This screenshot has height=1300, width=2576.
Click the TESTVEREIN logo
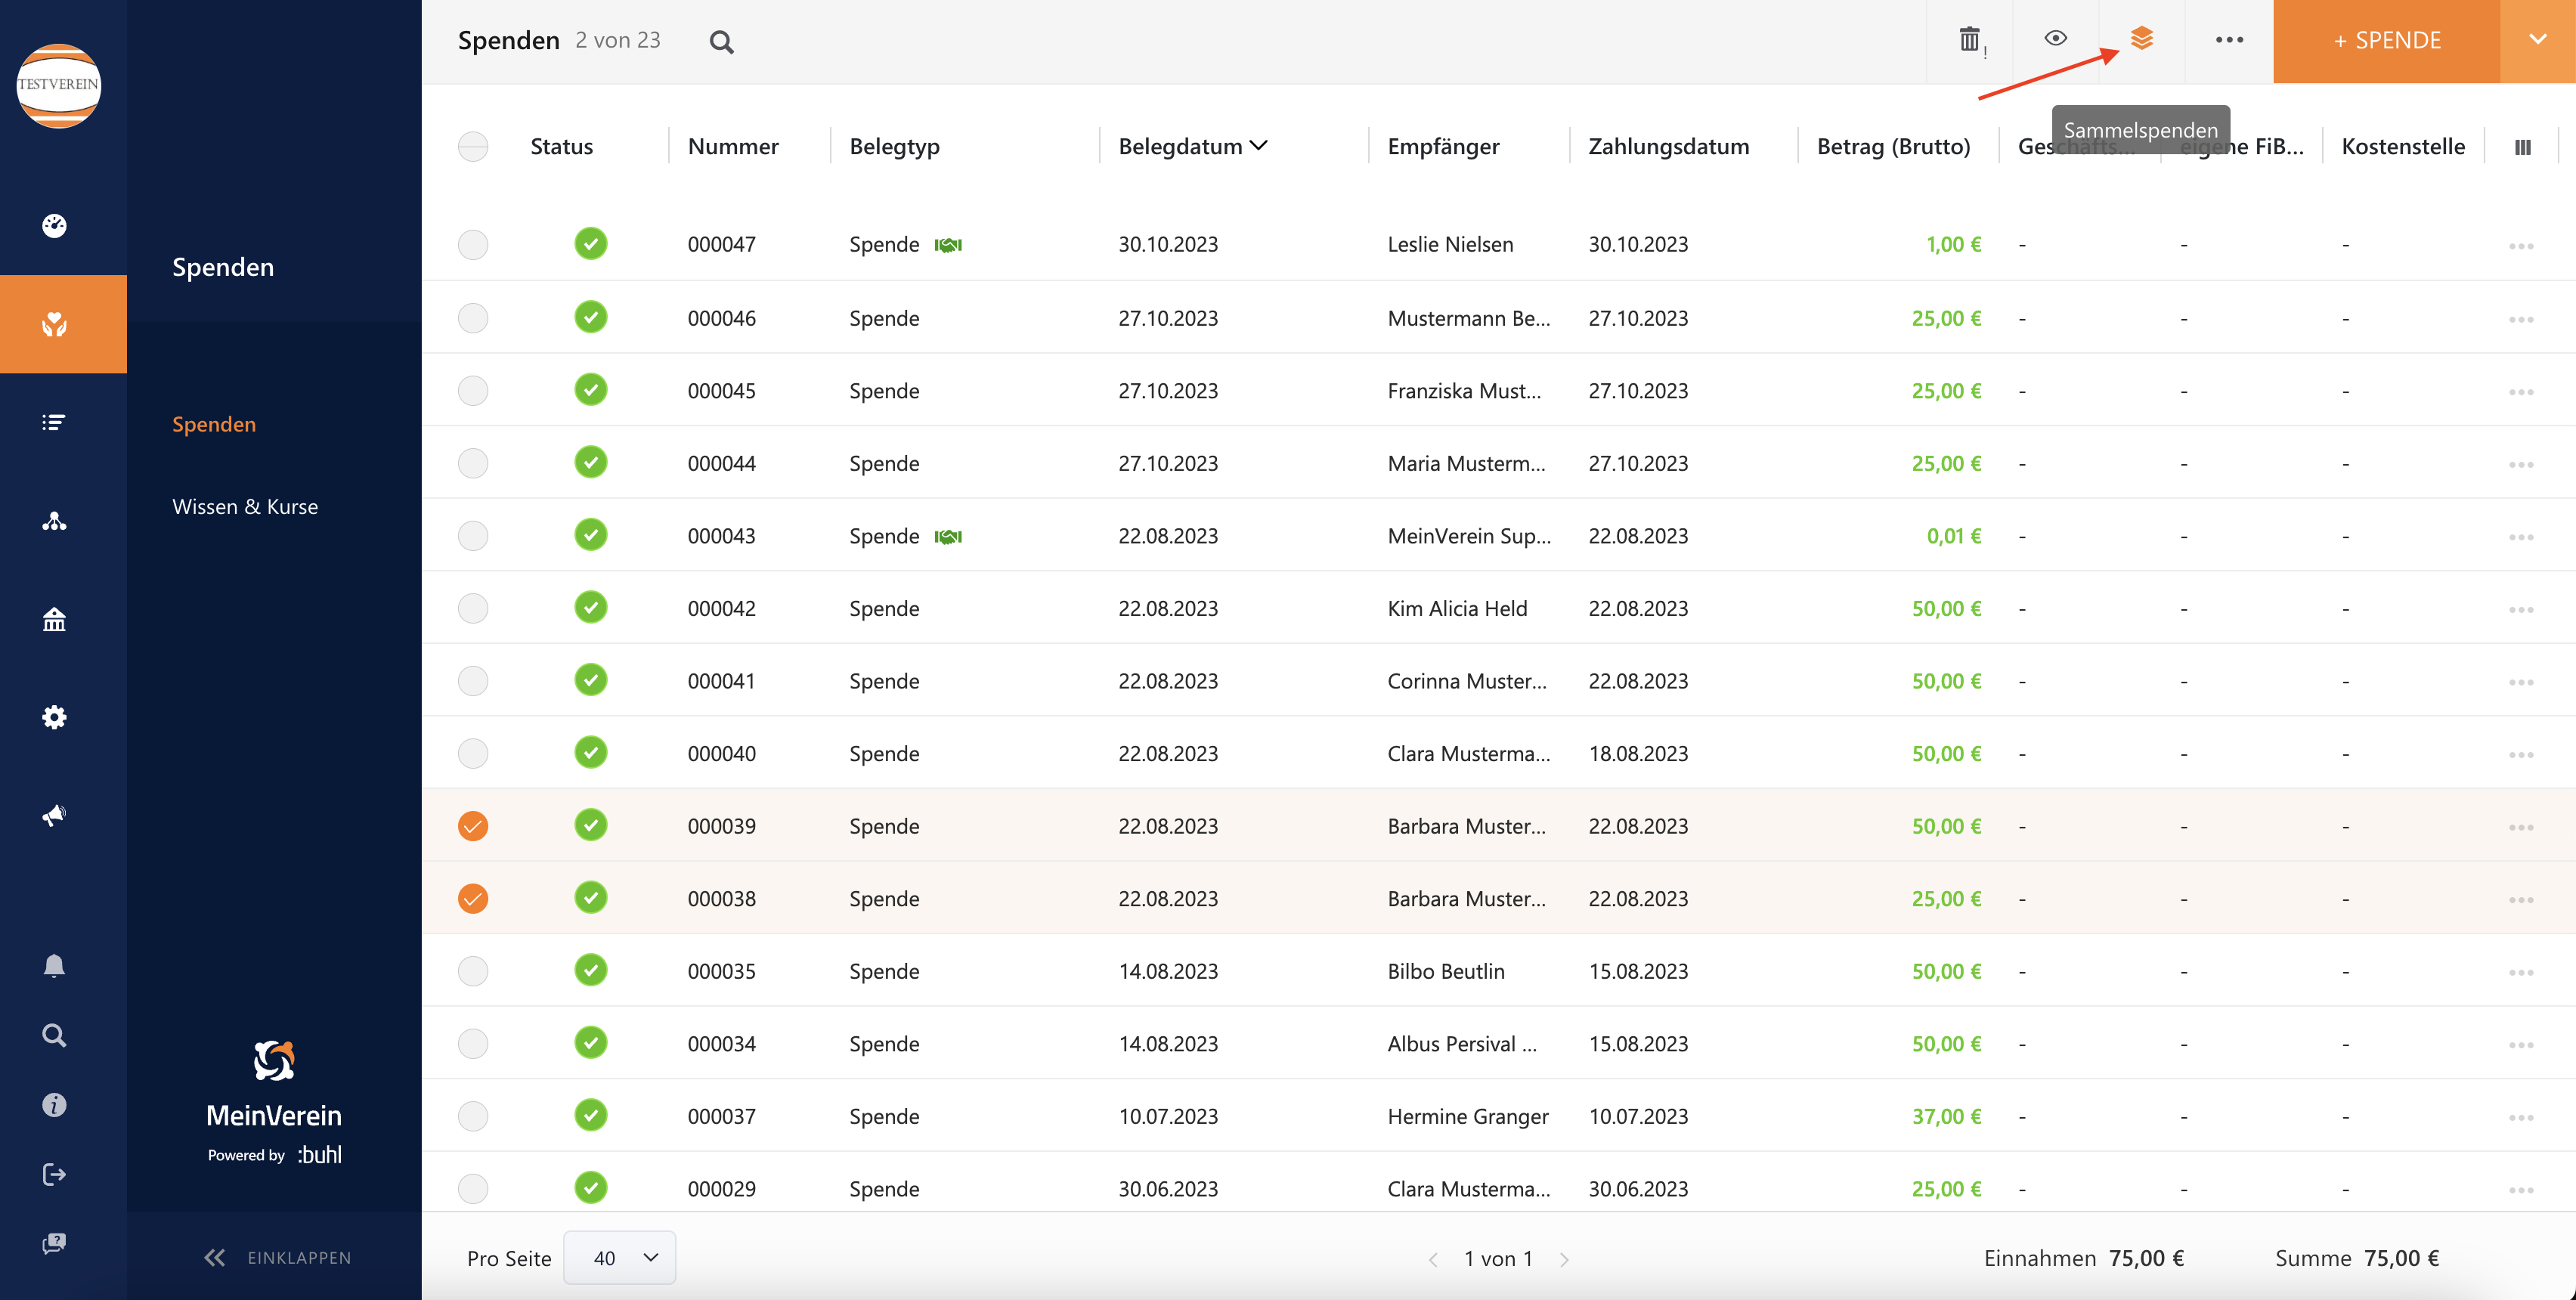[59, 85]
